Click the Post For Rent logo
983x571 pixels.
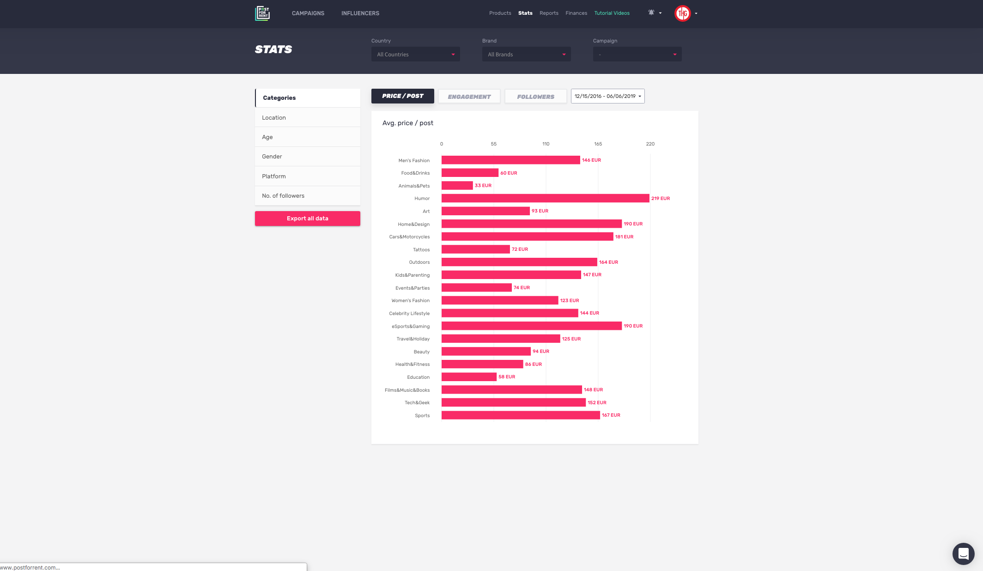(x=262, y=13)
